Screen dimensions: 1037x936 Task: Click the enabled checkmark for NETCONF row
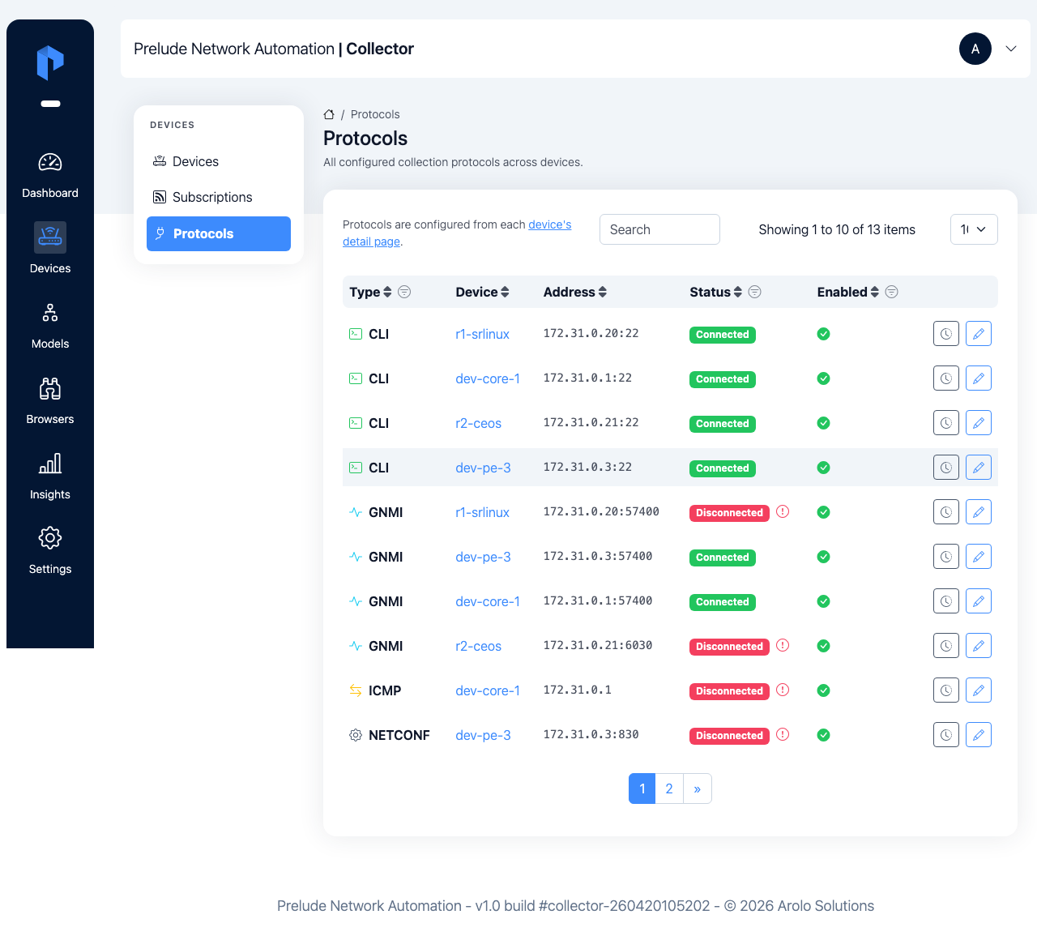pyautogui.click(x=823, y=735)
